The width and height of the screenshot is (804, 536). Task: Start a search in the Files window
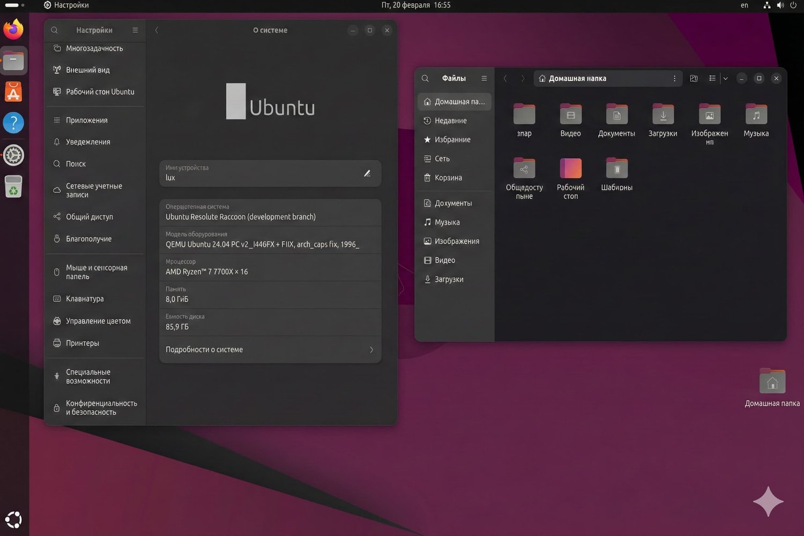point(425,78)
